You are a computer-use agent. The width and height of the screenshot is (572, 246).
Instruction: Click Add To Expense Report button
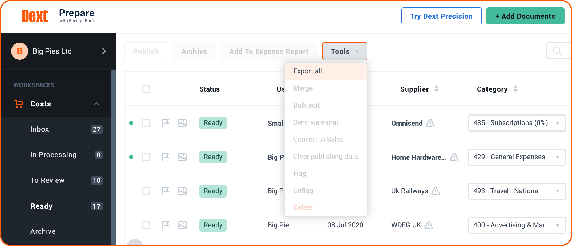pyautogui.click(x=269, y=51)
